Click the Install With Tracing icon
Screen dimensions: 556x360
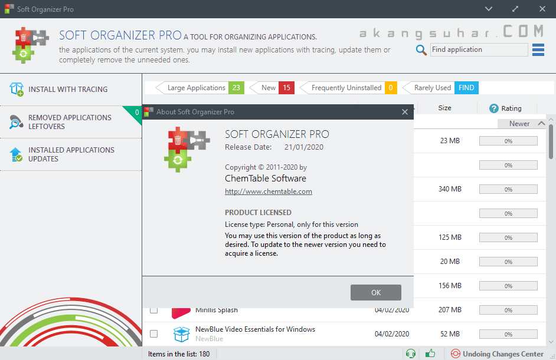click(x=17, y=89)
